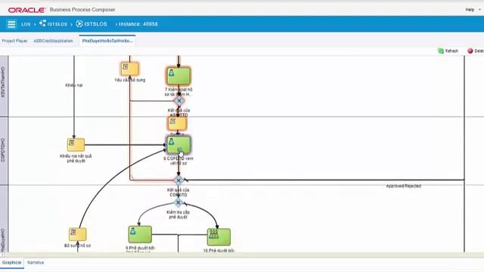Click the Kiểm tra cấp phê duyệt gateway
The image size is (484, 272).
[178, 202]
